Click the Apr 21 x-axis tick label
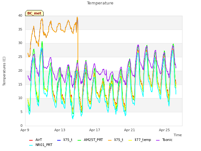The image size is (201, 151). click(129, 130)
